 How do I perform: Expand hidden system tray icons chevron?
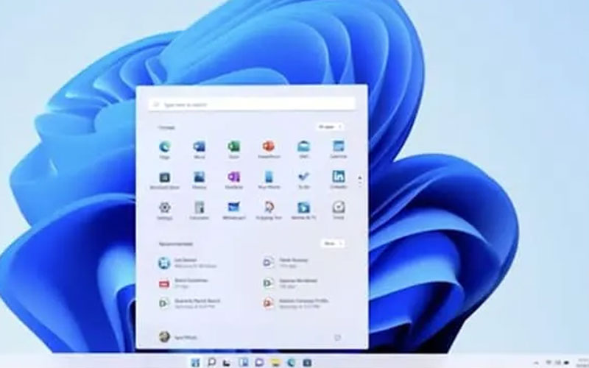(x=536, y=363)
